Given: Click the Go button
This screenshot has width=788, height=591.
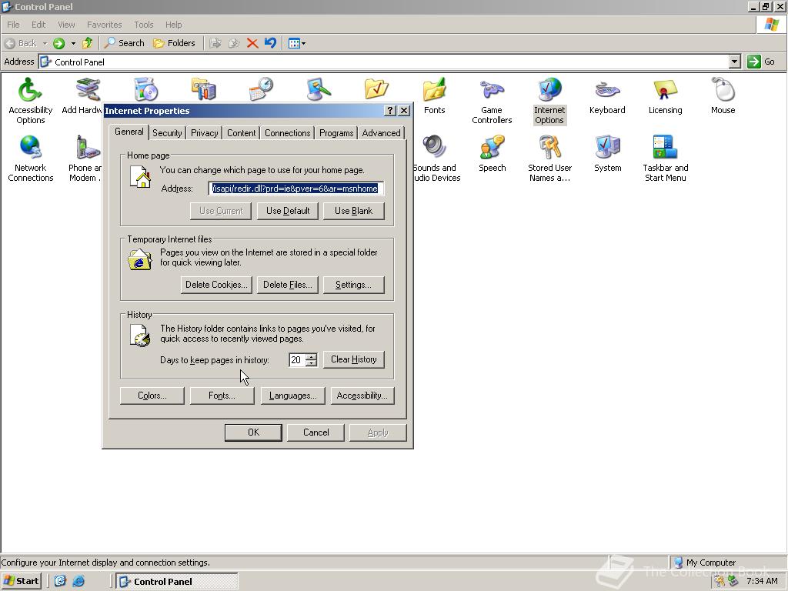Looking at the screenshot, I should 761,62.
